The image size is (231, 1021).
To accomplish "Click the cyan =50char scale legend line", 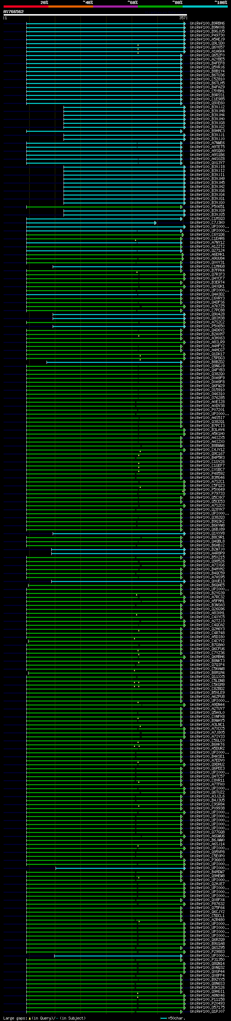I will pos(164,1018).
